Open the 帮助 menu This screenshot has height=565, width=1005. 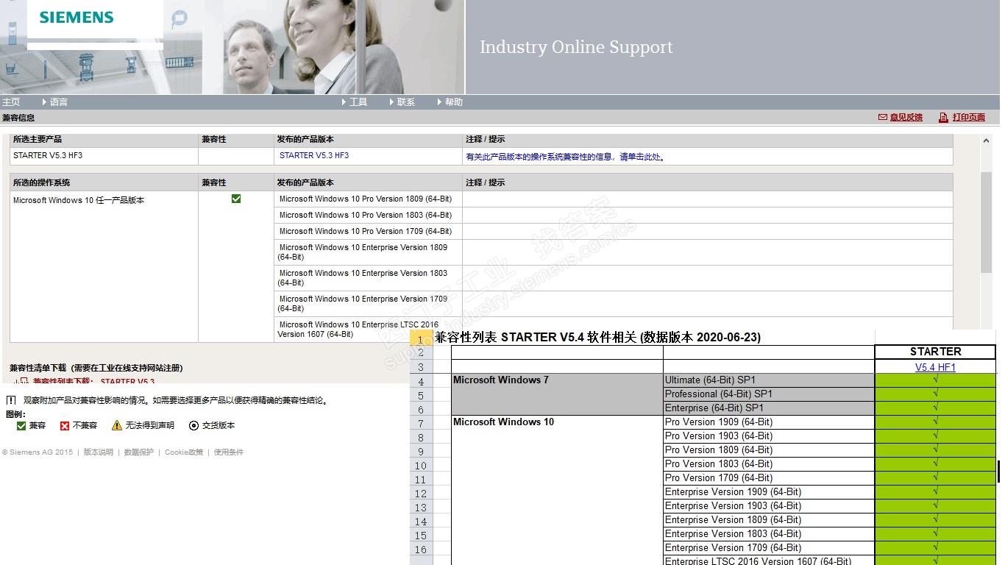pos(454,102)
